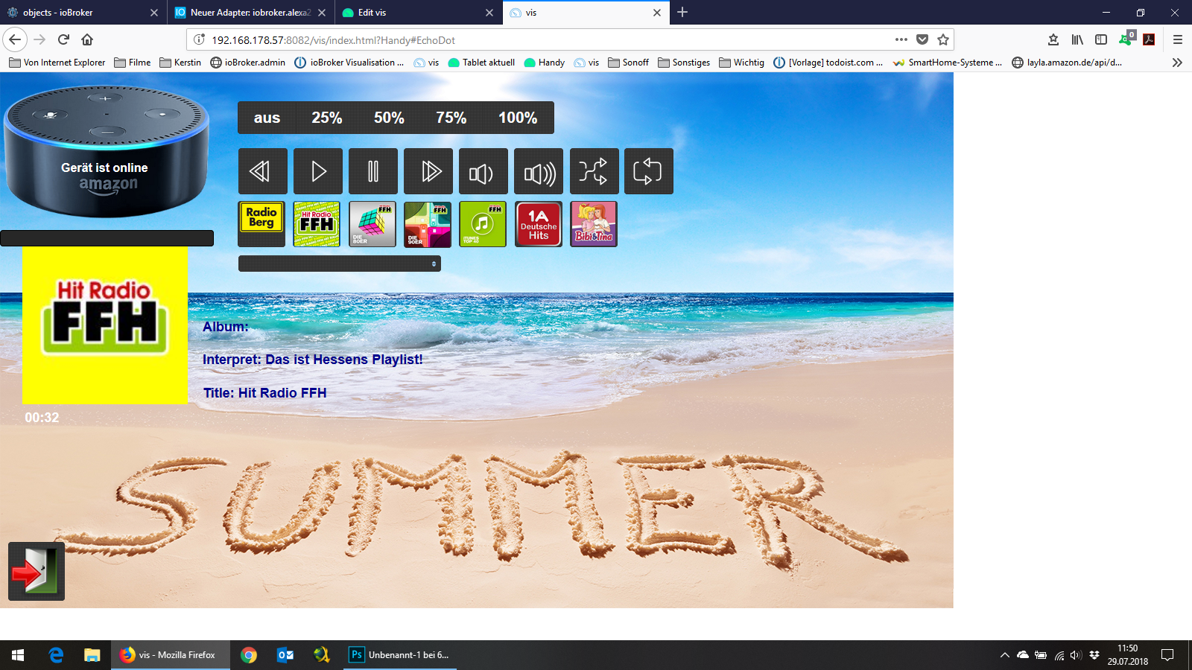This screenshot has height=670, width=1192.
Task: Open ioBroker Visualisation bookmark
Action: tap(349, 63)
